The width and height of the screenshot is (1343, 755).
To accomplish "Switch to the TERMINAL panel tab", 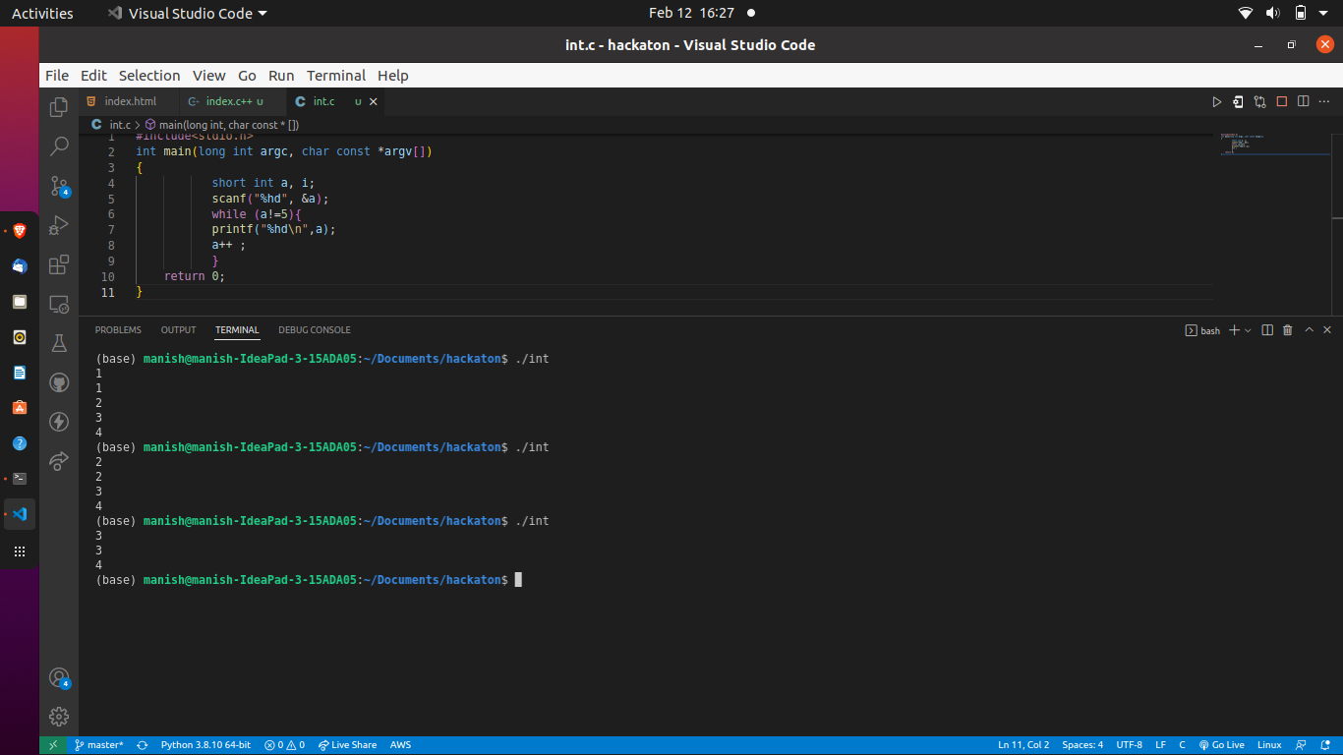I will [x=237, y=330].
